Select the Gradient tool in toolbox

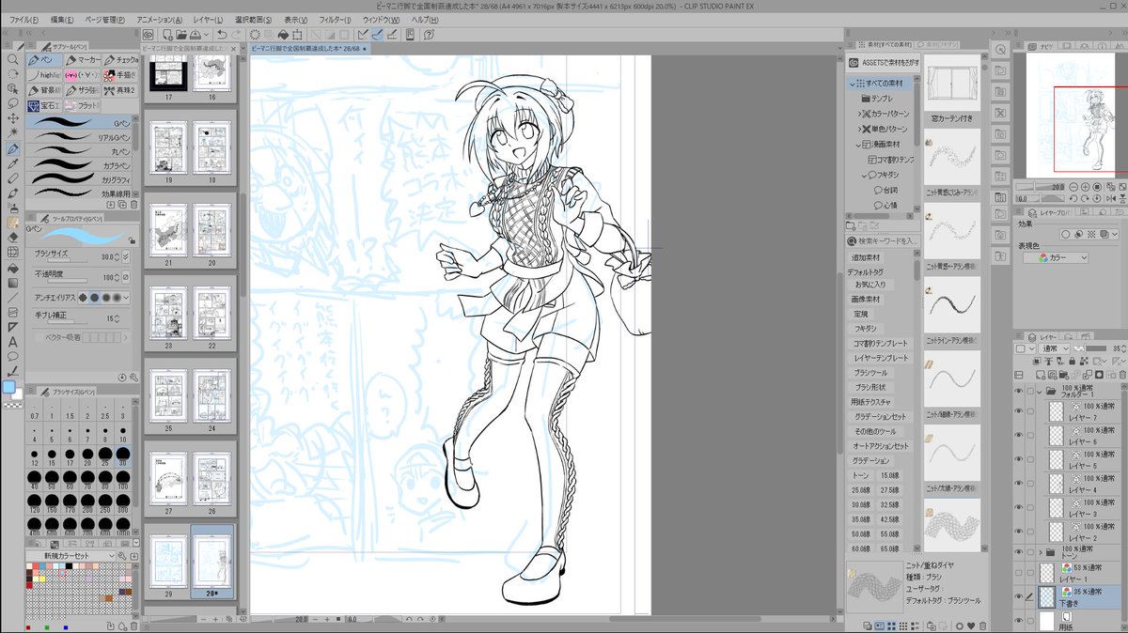click(x=13, y=282)
